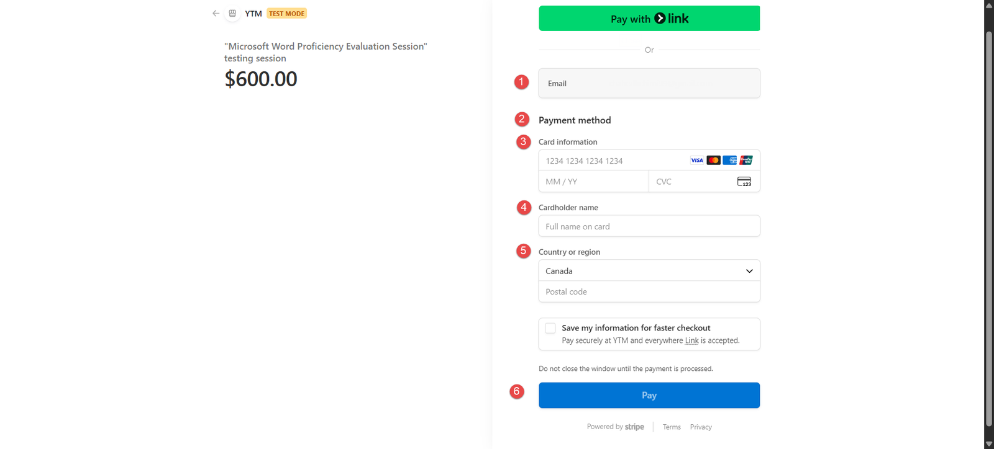Click the YTM storefront icon

232,13
